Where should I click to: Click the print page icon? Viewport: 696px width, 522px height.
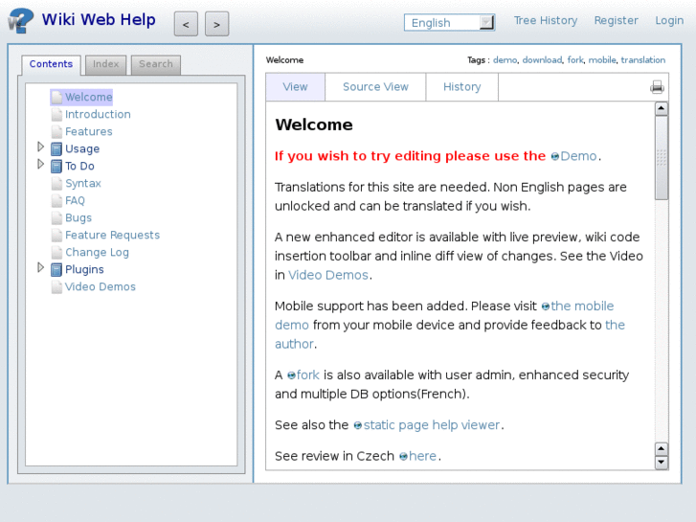pos(657,87)
